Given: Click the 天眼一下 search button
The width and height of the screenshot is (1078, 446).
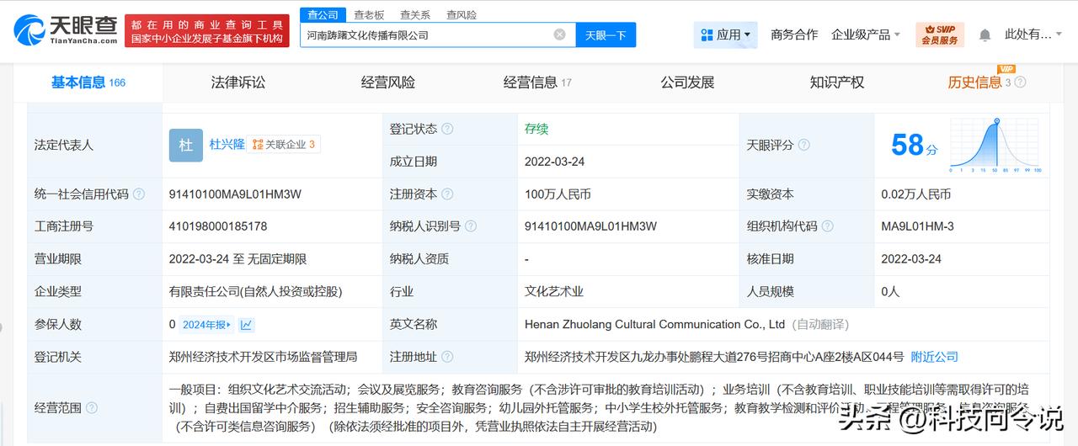Looking at the screenshot, I should [x=606, y=35].
